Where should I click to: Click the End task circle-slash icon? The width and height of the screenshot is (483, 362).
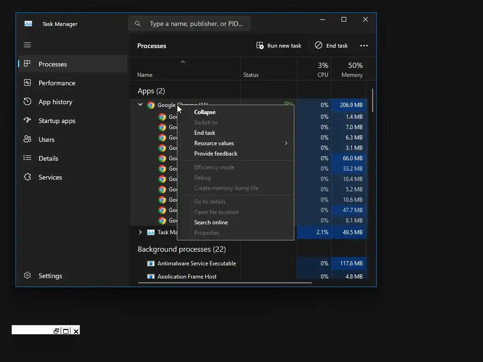point(318,45)
